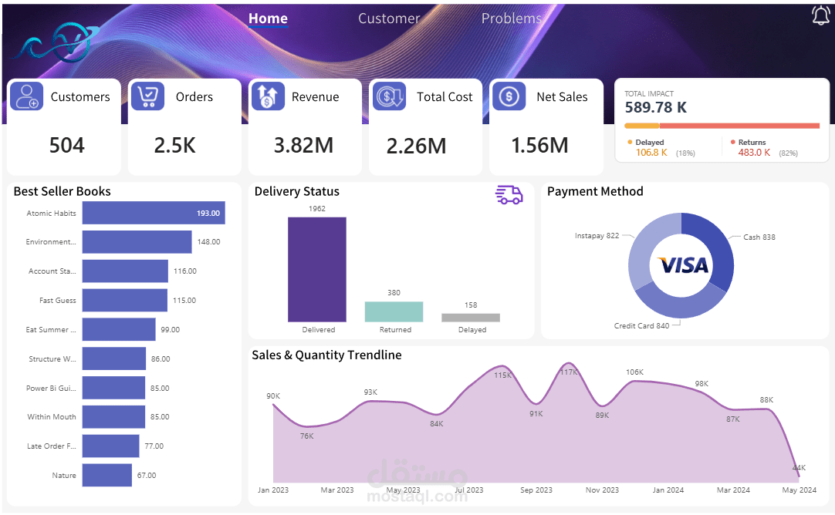Click the Sales & Quantity Trendline title

326,355
